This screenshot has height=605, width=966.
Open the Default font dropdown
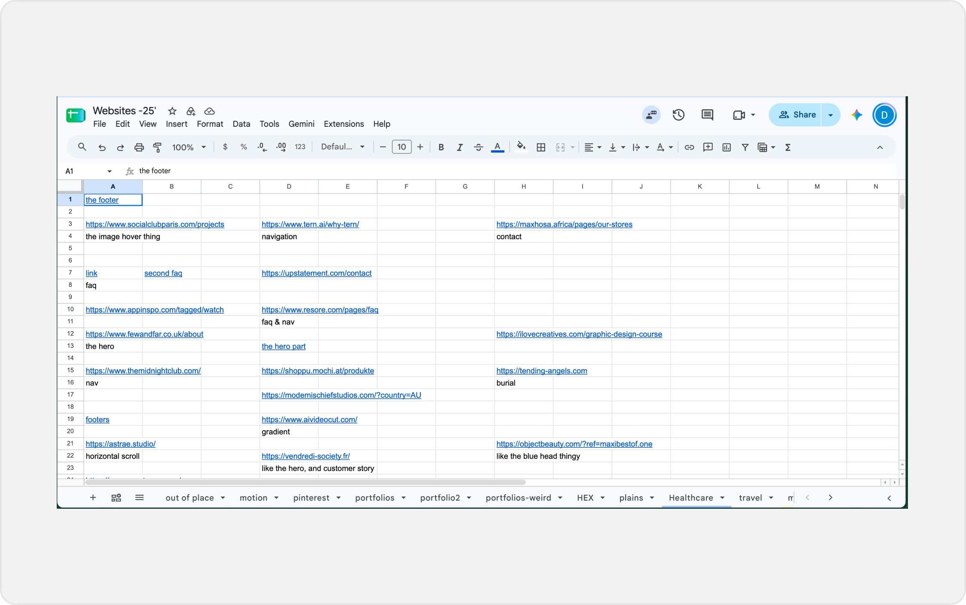[342, 147]
